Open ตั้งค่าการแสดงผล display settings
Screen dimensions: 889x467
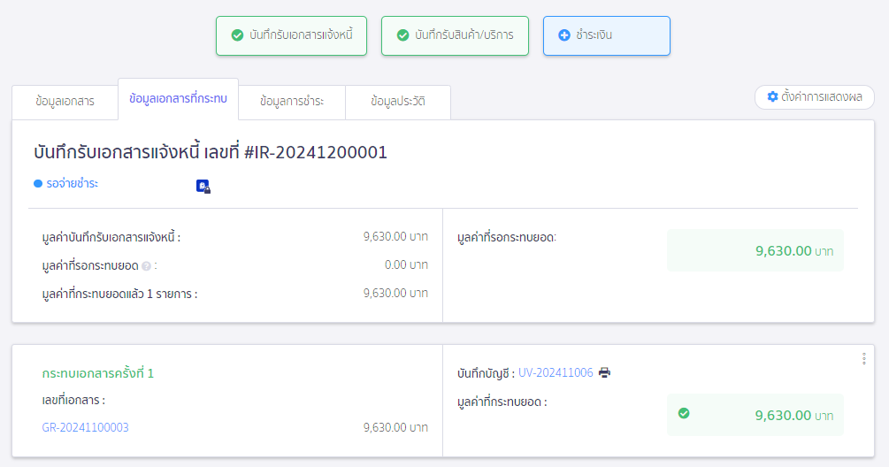tap(814, 97)
